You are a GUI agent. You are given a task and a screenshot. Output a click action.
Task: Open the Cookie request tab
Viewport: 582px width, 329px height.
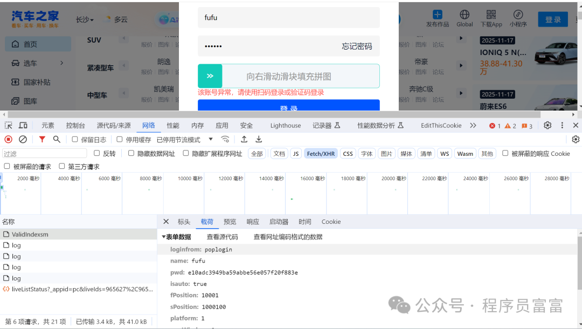pos(331,222)
